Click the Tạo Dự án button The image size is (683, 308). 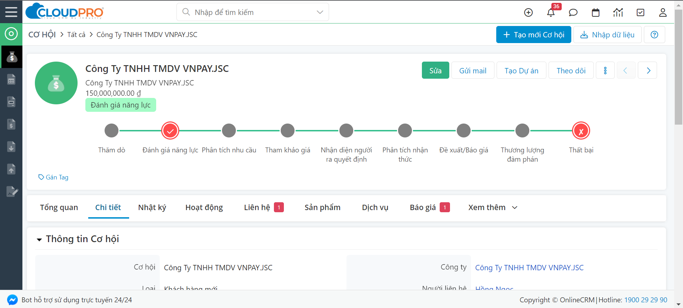click(x=521, y=70)
